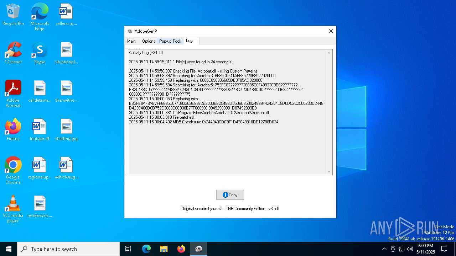Select the Recycle Bin desktop icon

[x=13, y=15]
